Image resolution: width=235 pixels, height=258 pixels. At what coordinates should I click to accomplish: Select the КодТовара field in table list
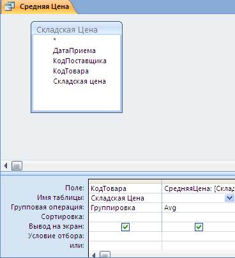pyautogui.click(x=71, y=71)
